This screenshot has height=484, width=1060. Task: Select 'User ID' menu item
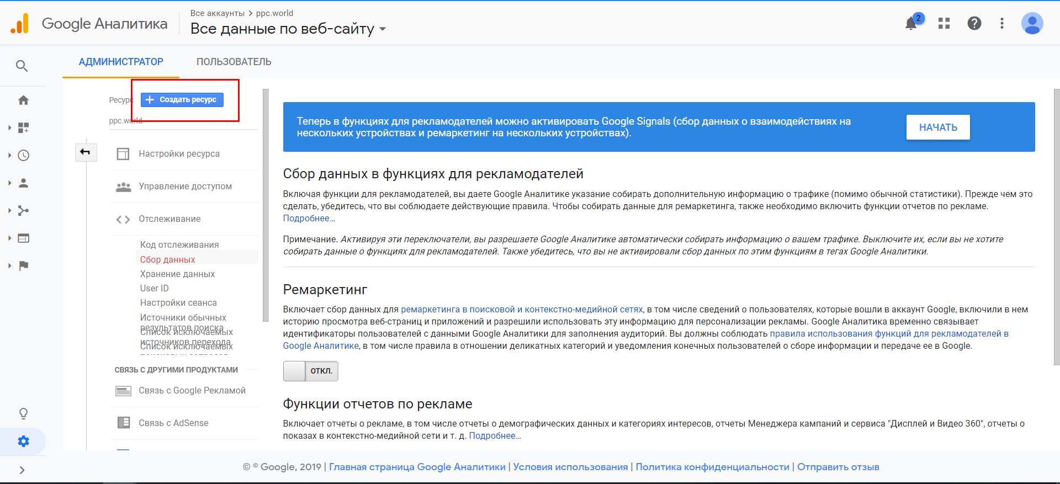[155, 288]
